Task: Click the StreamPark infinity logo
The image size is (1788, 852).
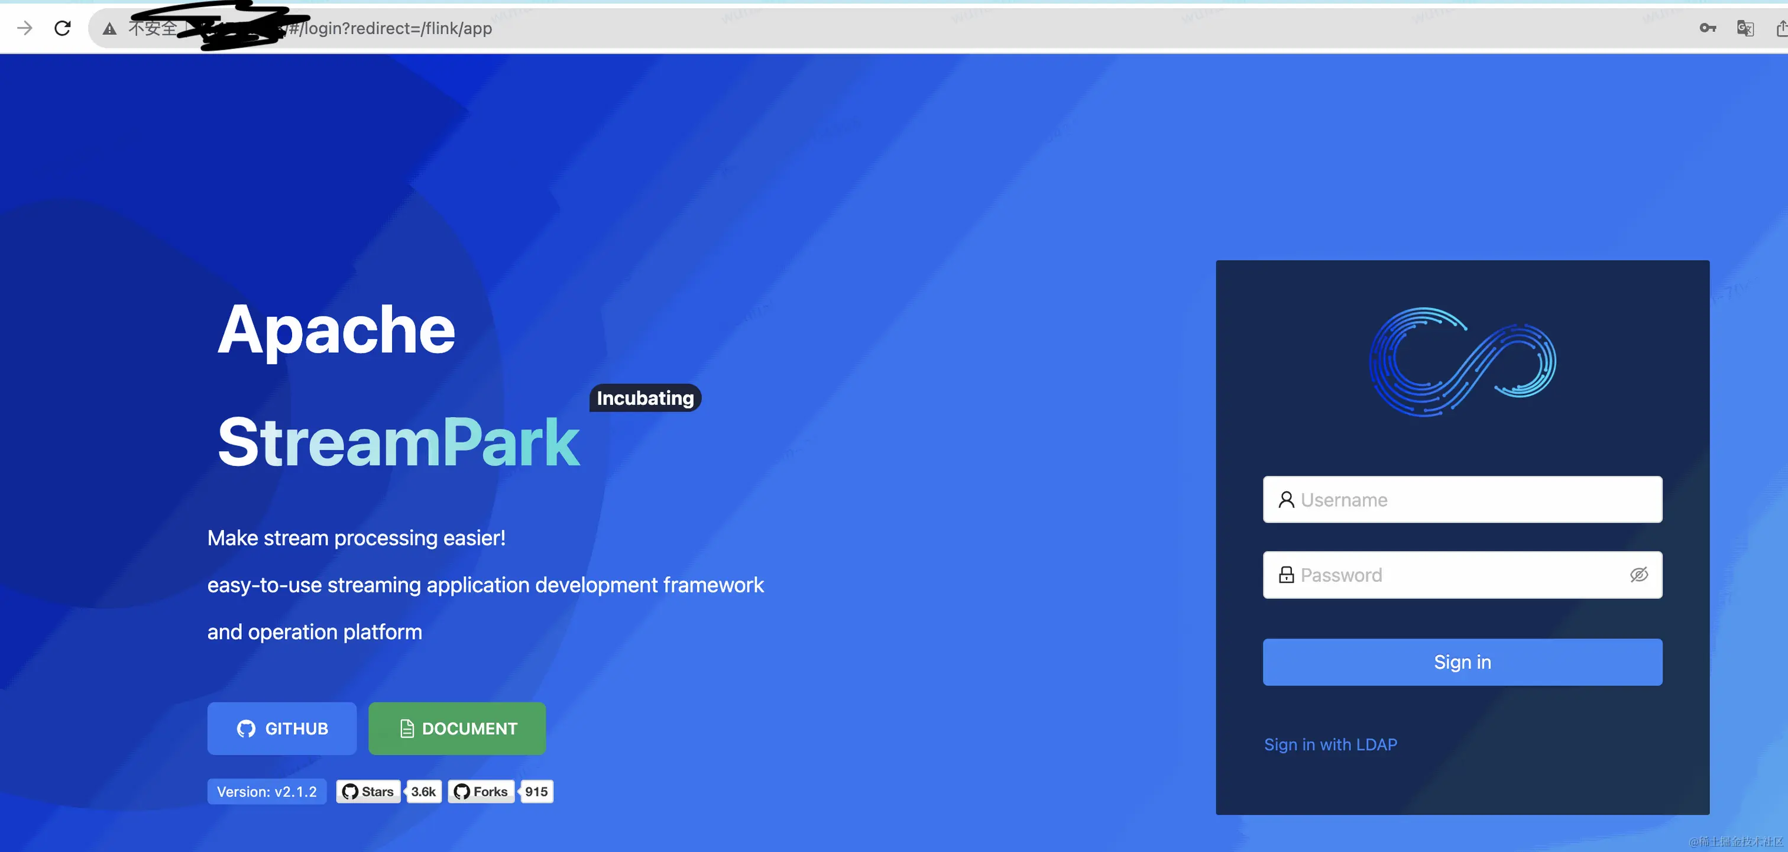Action: tap(1462, 361)
